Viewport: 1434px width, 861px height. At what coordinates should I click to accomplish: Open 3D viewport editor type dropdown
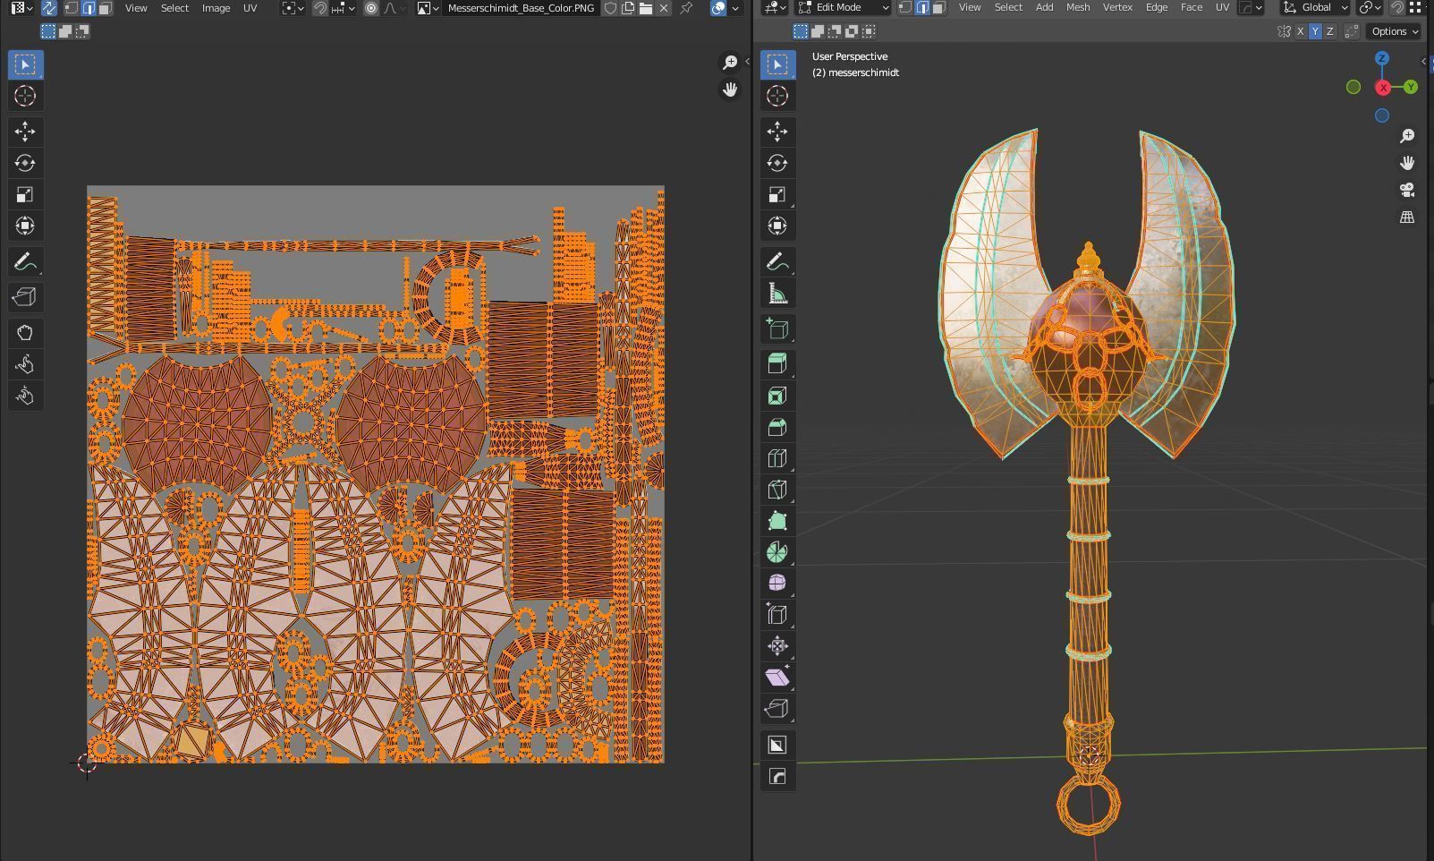coord(775,7)
